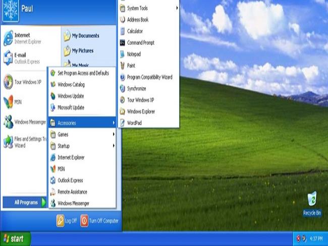This screenshot has height=246, width=328.
Task: Expand the Startup submenu
Action: click(x=64, y=146)
